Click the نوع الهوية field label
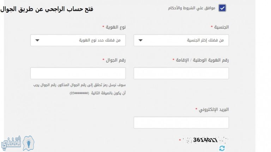The width and height of the screenshot is (271, 152). 116,27
